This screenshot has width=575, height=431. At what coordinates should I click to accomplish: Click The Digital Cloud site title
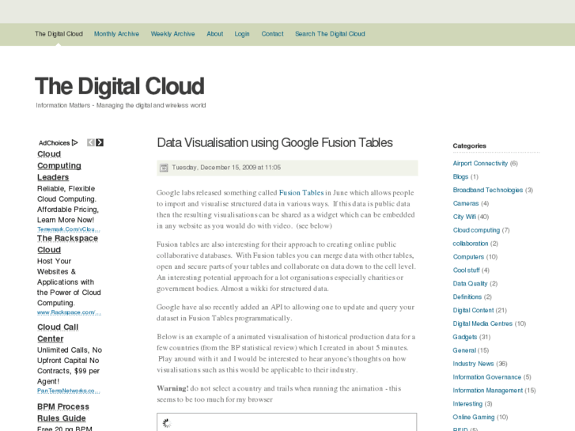click(x=119, y=86)
